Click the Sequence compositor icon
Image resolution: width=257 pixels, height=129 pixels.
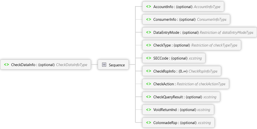click(x=104, y=65)
